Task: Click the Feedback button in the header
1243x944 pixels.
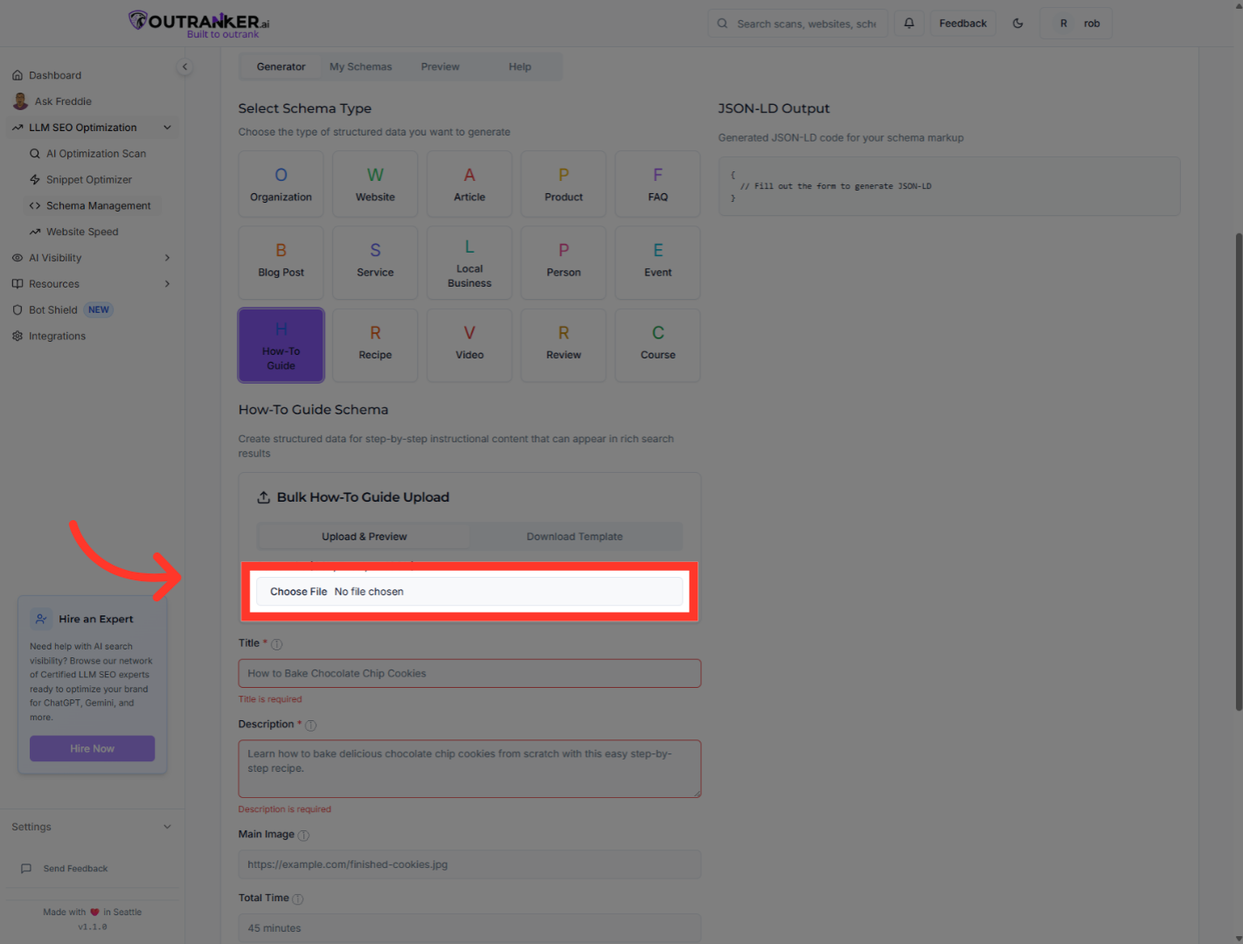Action: (x=962, y=24)
